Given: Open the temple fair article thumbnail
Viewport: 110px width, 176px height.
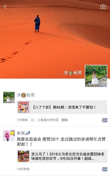Looking at the screenshot, I should 23,156.
